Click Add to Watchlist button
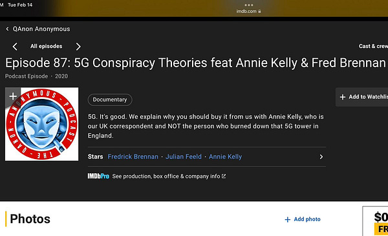 pos(361,97)
